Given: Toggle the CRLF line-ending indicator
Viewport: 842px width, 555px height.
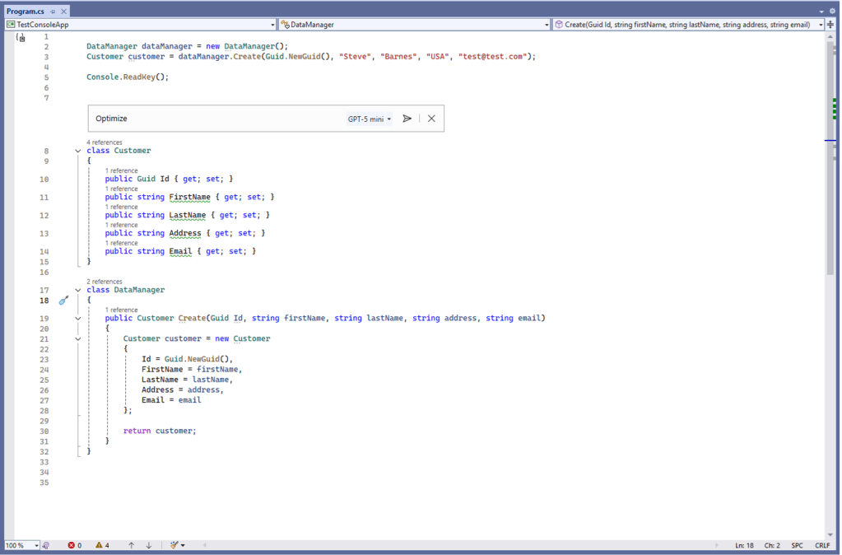Looking at the screenshot, I should 822,544.
